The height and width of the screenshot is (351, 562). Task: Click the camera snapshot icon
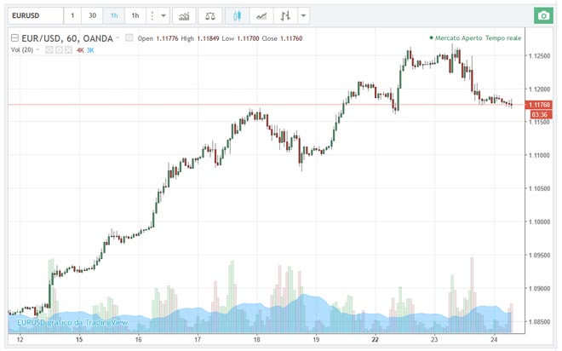point(542,15)
